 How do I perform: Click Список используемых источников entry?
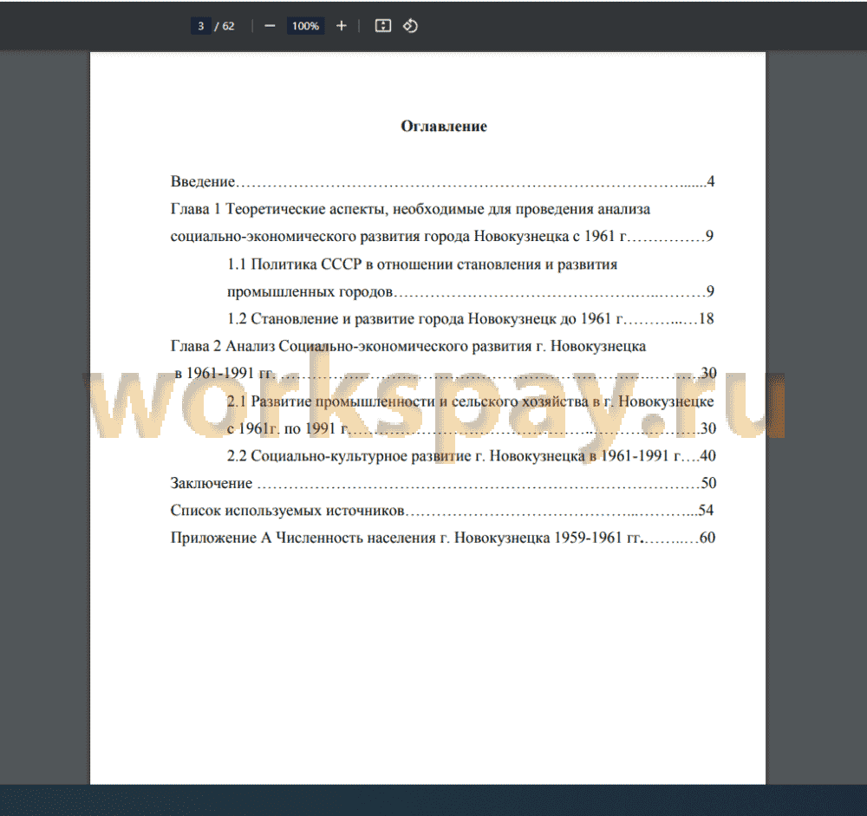(x=442, y=510)
